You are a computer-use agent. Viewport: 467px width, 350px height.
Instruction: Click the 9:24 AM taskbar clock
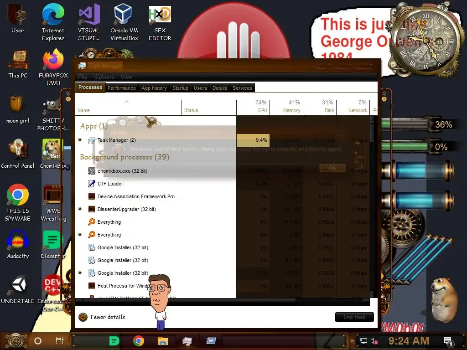[409, 341]
